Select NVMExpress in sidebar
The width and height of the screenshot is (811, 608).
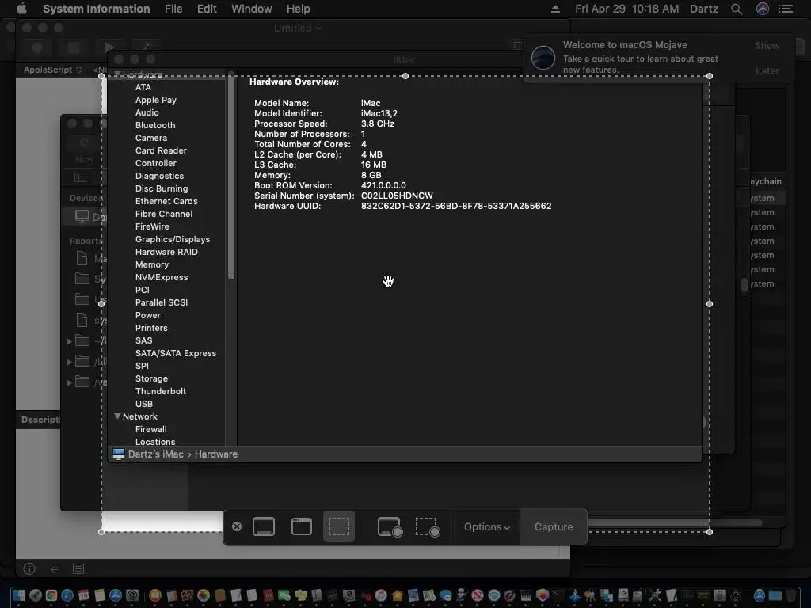162,277
